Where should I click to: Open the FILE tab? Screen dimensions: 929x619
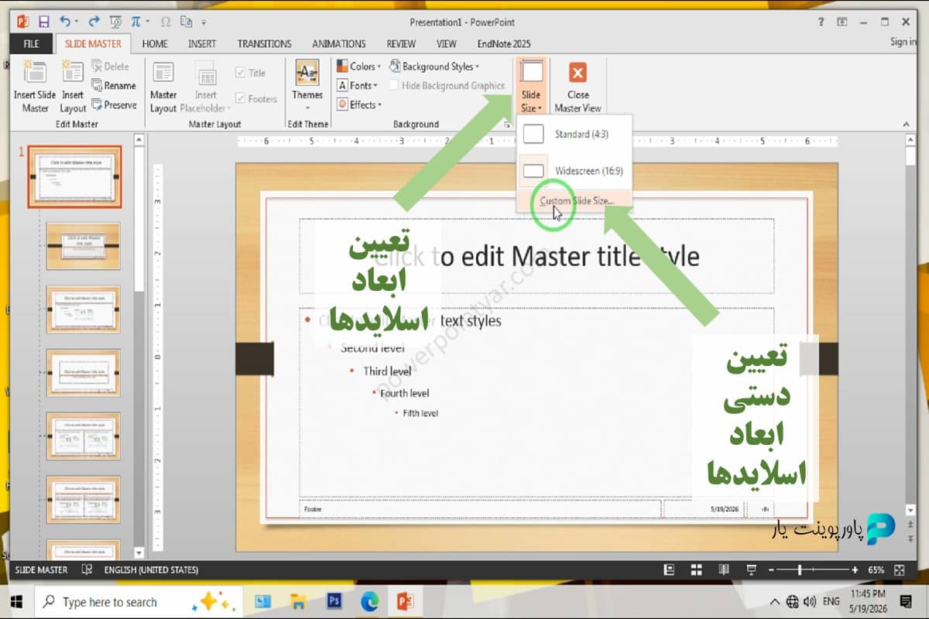tap(31, 44)
